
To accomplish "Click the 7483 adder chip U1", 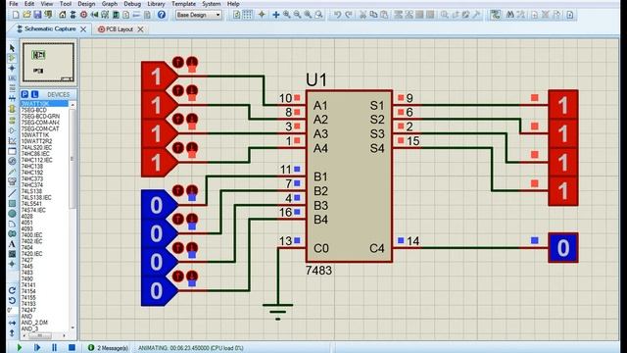I will point(349,176).
